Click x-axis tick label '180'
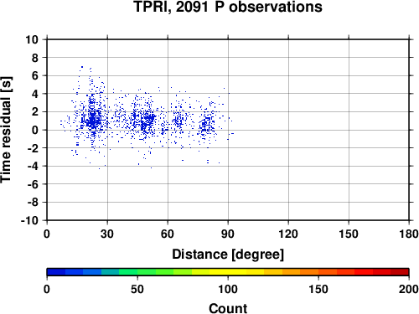 [x=409, y=234]
